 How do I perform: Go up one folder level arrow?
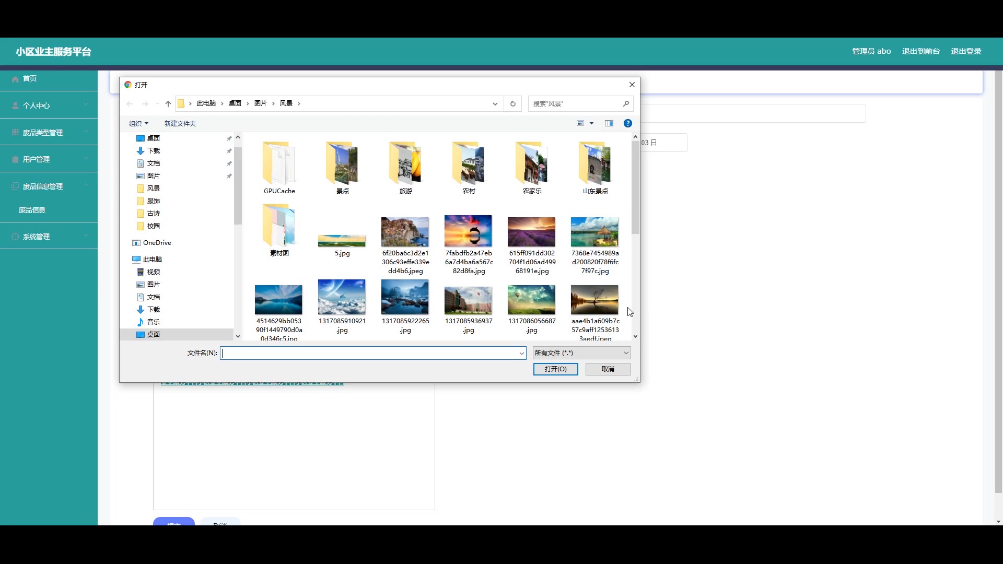[x=168, y=103]
